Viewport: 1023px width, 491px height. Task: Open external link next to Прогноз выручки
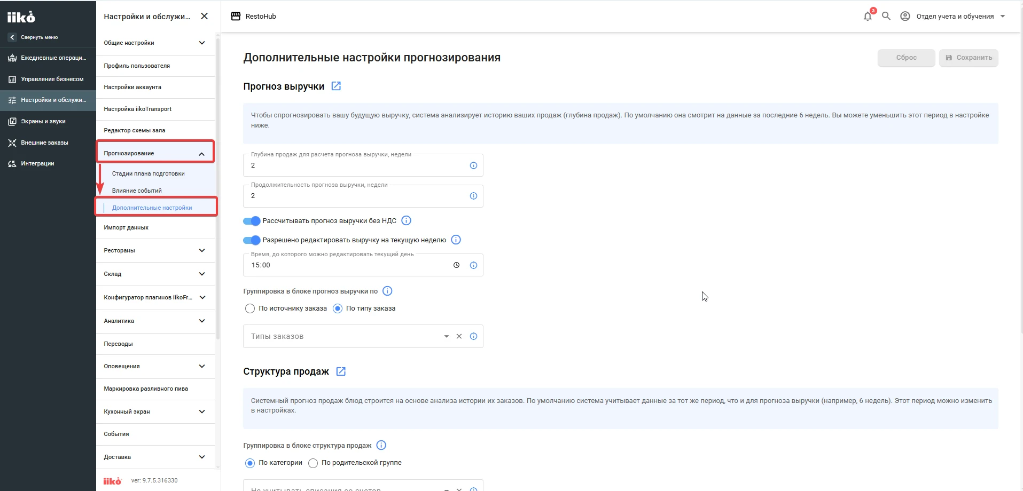[336, 86]
